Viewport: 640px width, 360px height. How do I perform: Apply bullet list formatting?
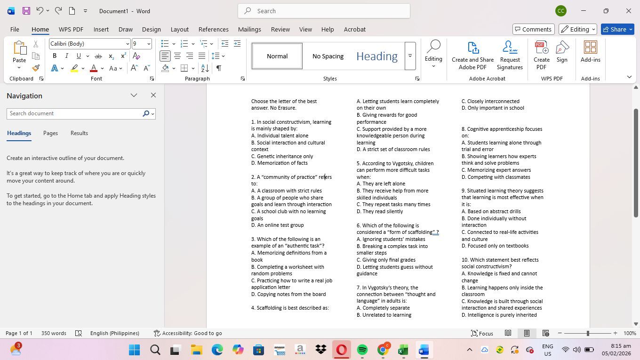coord(165,44)
